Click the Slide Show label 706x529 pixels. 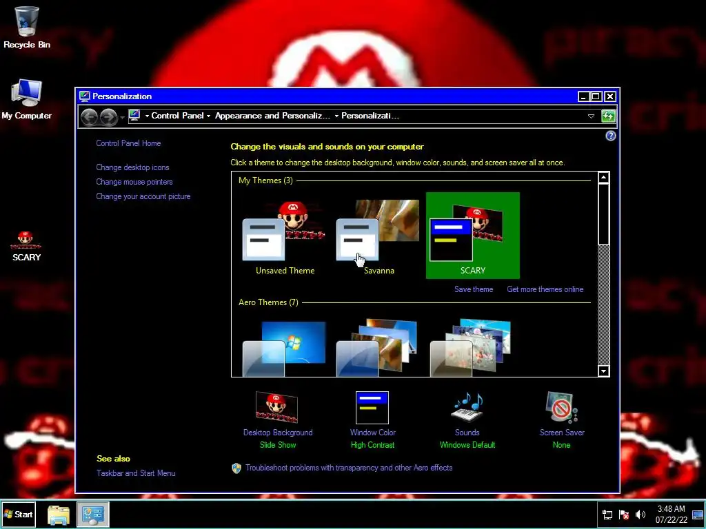click(x=278, y=445)
